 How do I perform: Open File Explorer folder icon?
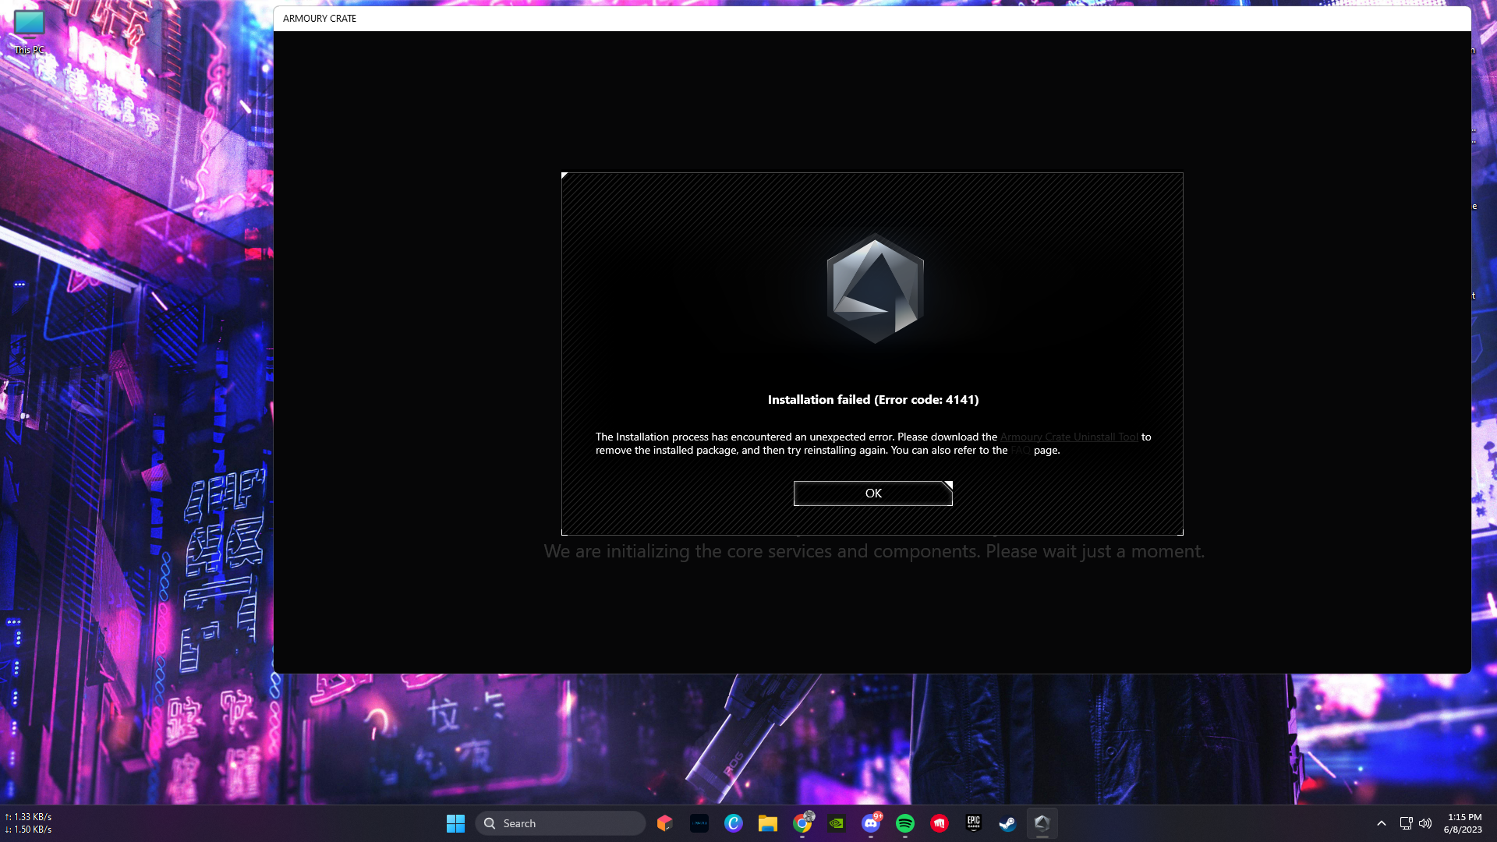[x=767, y=823]
